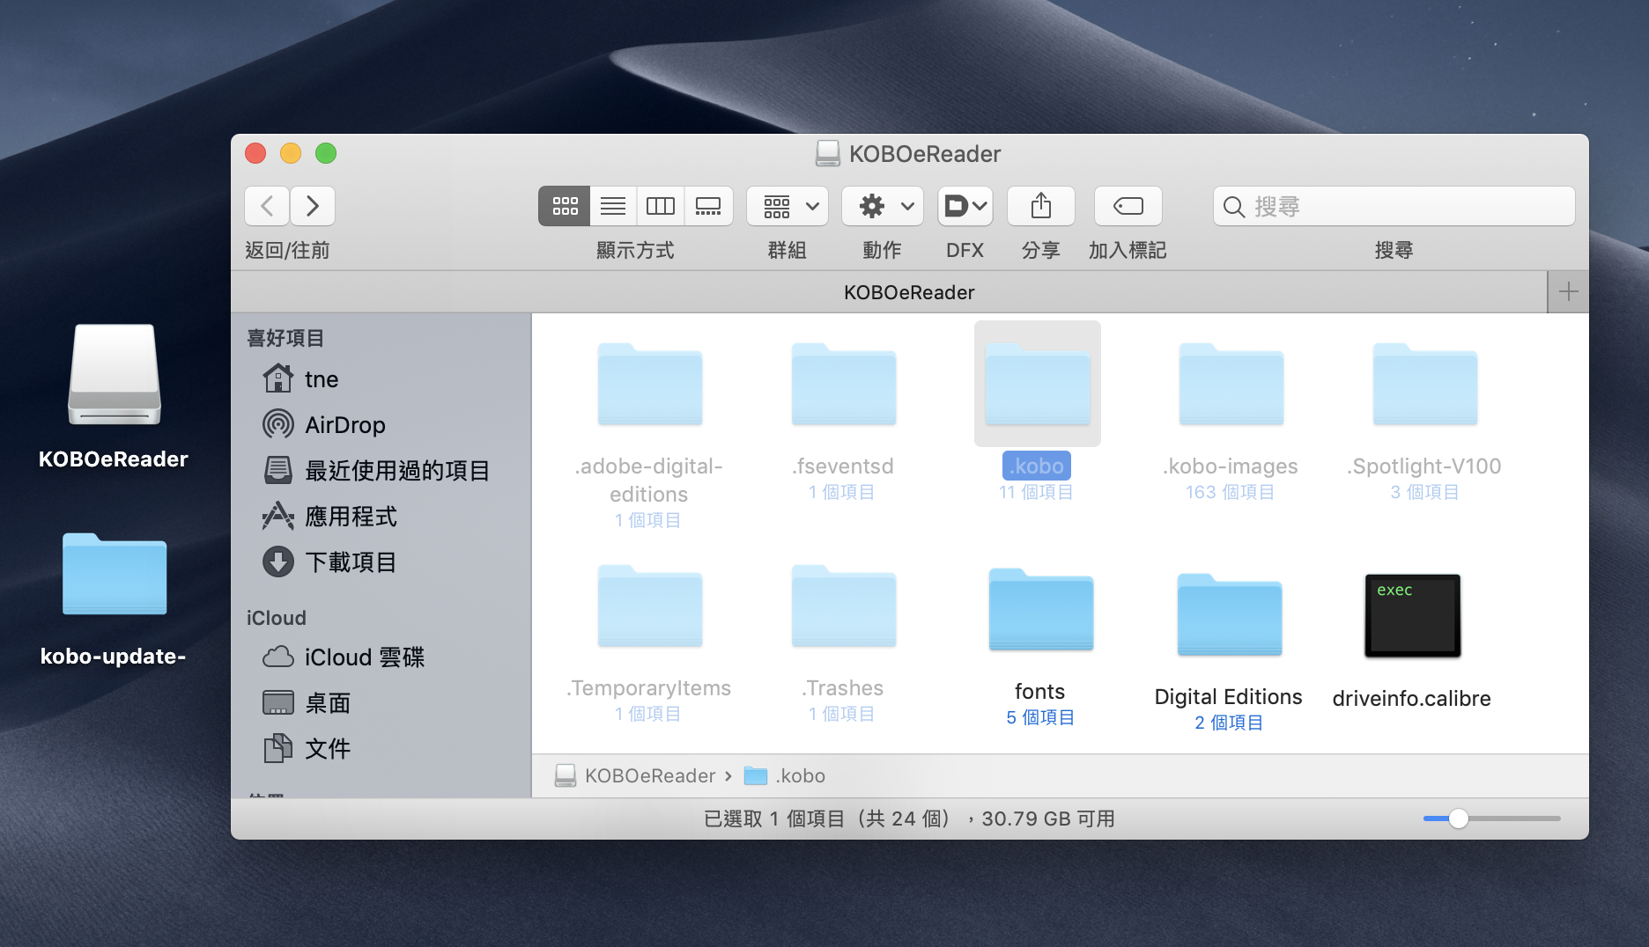The height and width of the screenshot is (947, 1649).
Task: Click the iCloud sidebar section header
Action: tap(277, 618)
